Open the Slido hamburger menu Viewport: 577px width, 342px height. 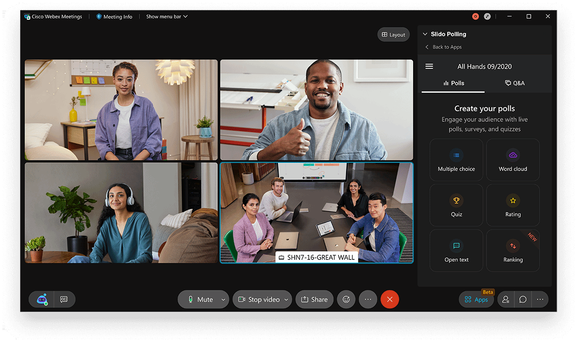pos(429,66)
